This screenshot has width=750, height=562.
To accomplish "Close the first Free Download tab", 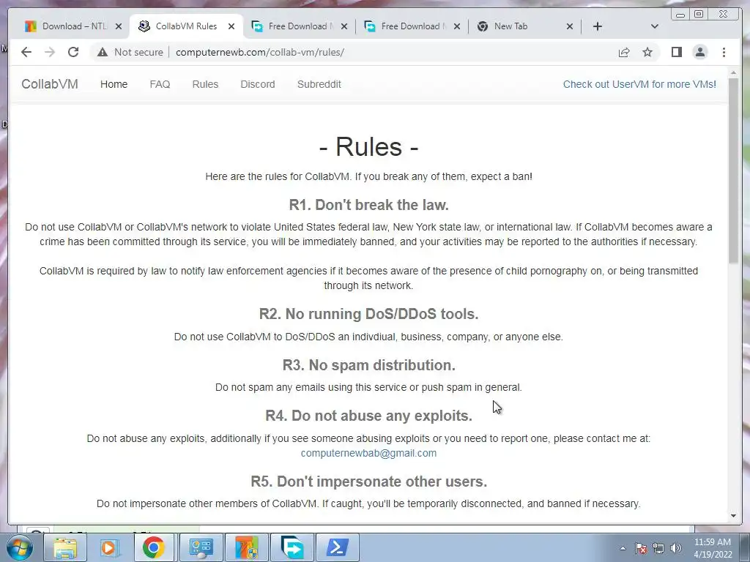I will pos(344,26).
